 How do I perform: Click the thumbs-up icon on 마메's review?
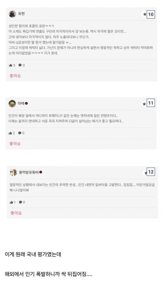[x=10, y=133]
